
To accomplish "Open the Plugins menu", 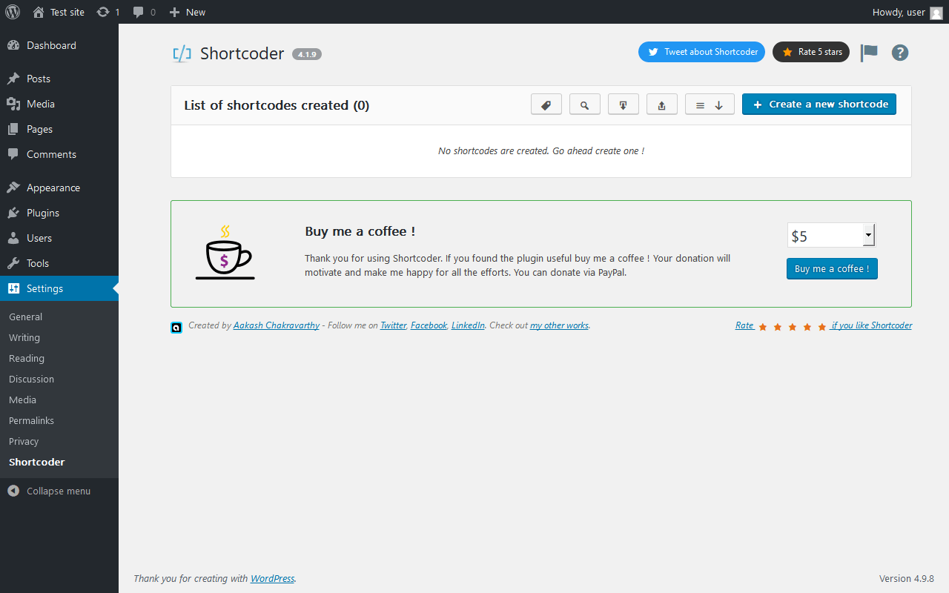I will coord(59,213).
